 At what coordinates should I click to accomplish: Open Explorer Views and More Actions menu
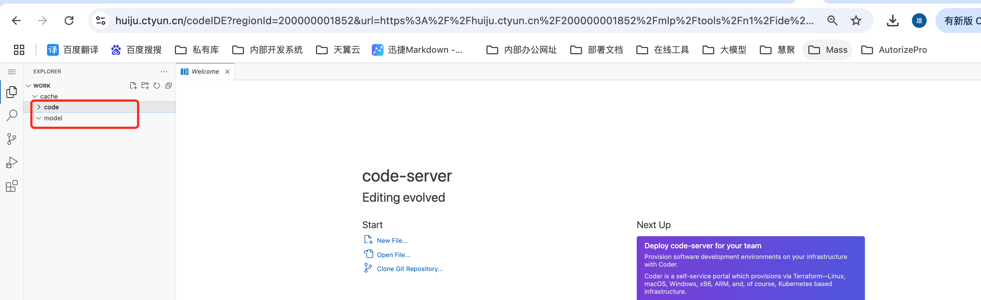click(164, 72)
